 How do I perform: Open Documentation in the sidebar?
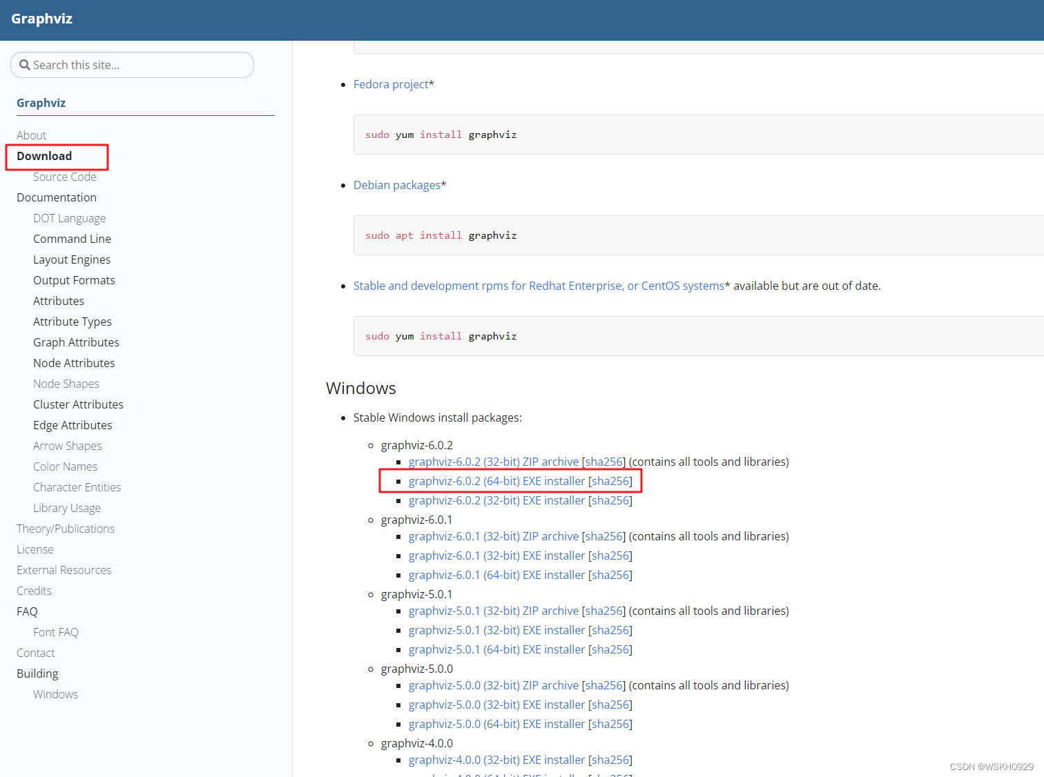(x=57, y=197)
